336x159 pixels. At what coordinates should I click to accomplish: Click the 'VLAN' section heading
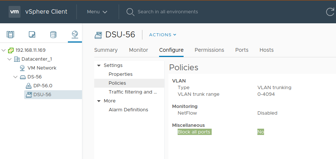click(x=179, y=81)
